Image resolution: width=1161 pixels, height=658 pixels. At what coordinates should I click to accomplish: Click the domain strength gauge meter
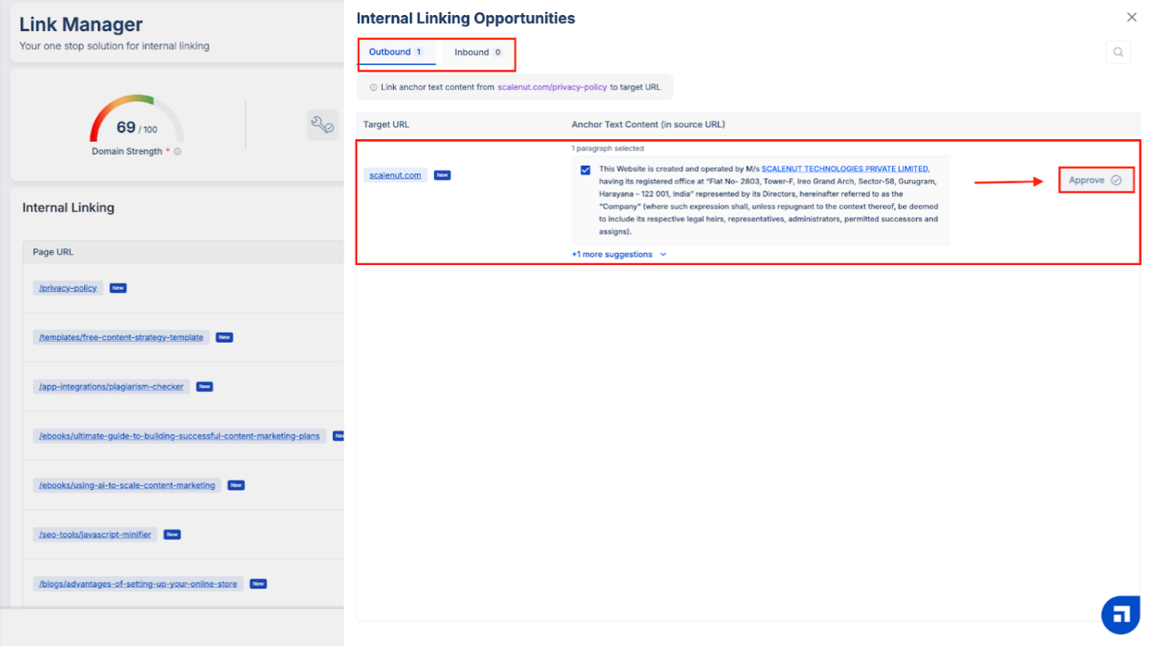point(136,118)
